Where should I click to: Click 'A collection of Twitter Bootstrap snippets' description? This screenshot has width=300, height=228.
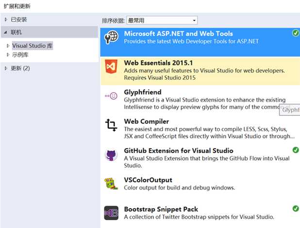[x=199, y=217]
